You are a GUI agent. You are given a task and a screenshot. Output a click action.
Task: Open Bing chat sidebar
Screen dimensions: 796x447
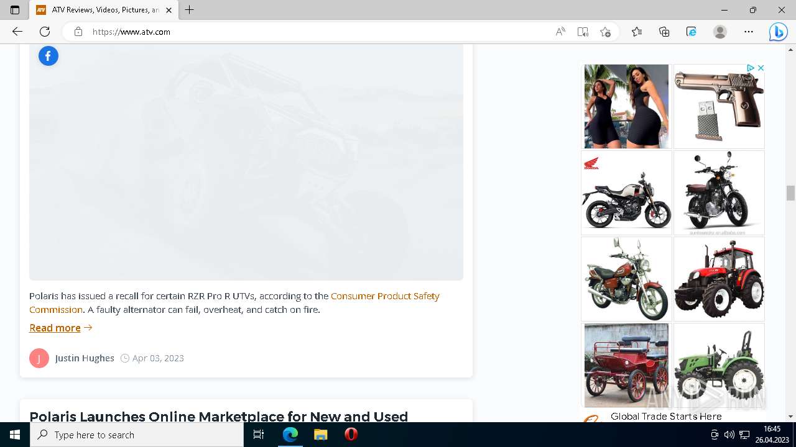(778, 32)
